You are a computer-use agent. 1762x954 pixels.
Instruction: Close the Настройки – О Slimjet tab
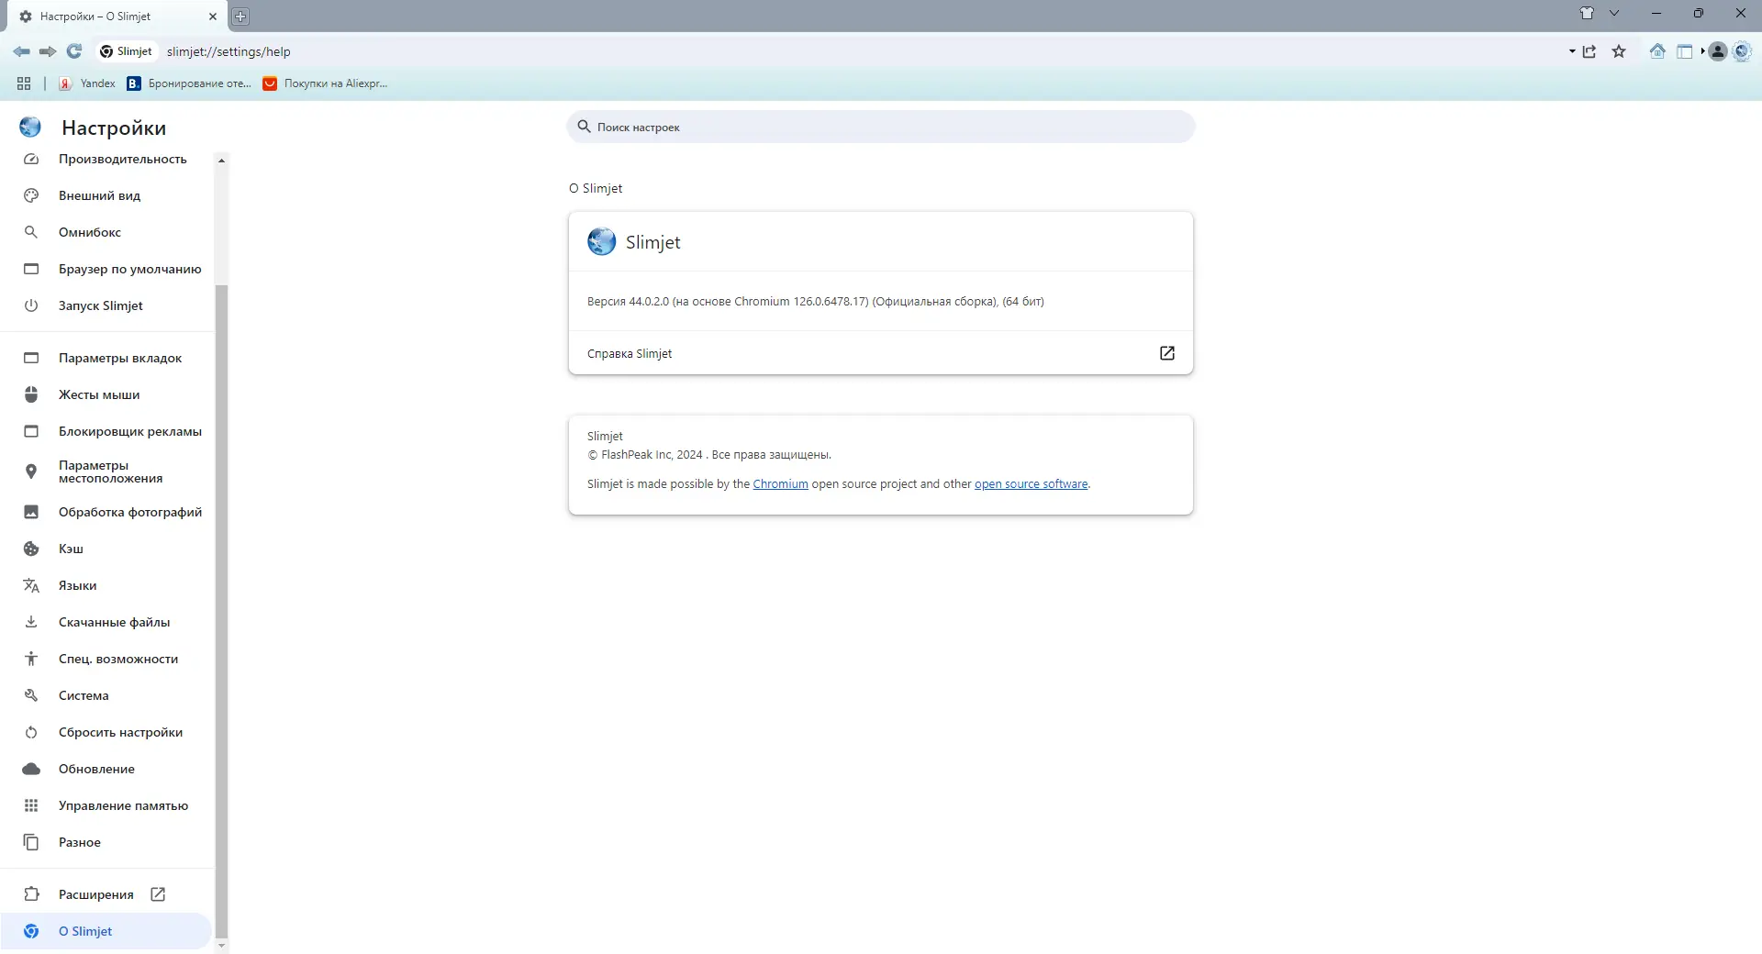(213, 17)
